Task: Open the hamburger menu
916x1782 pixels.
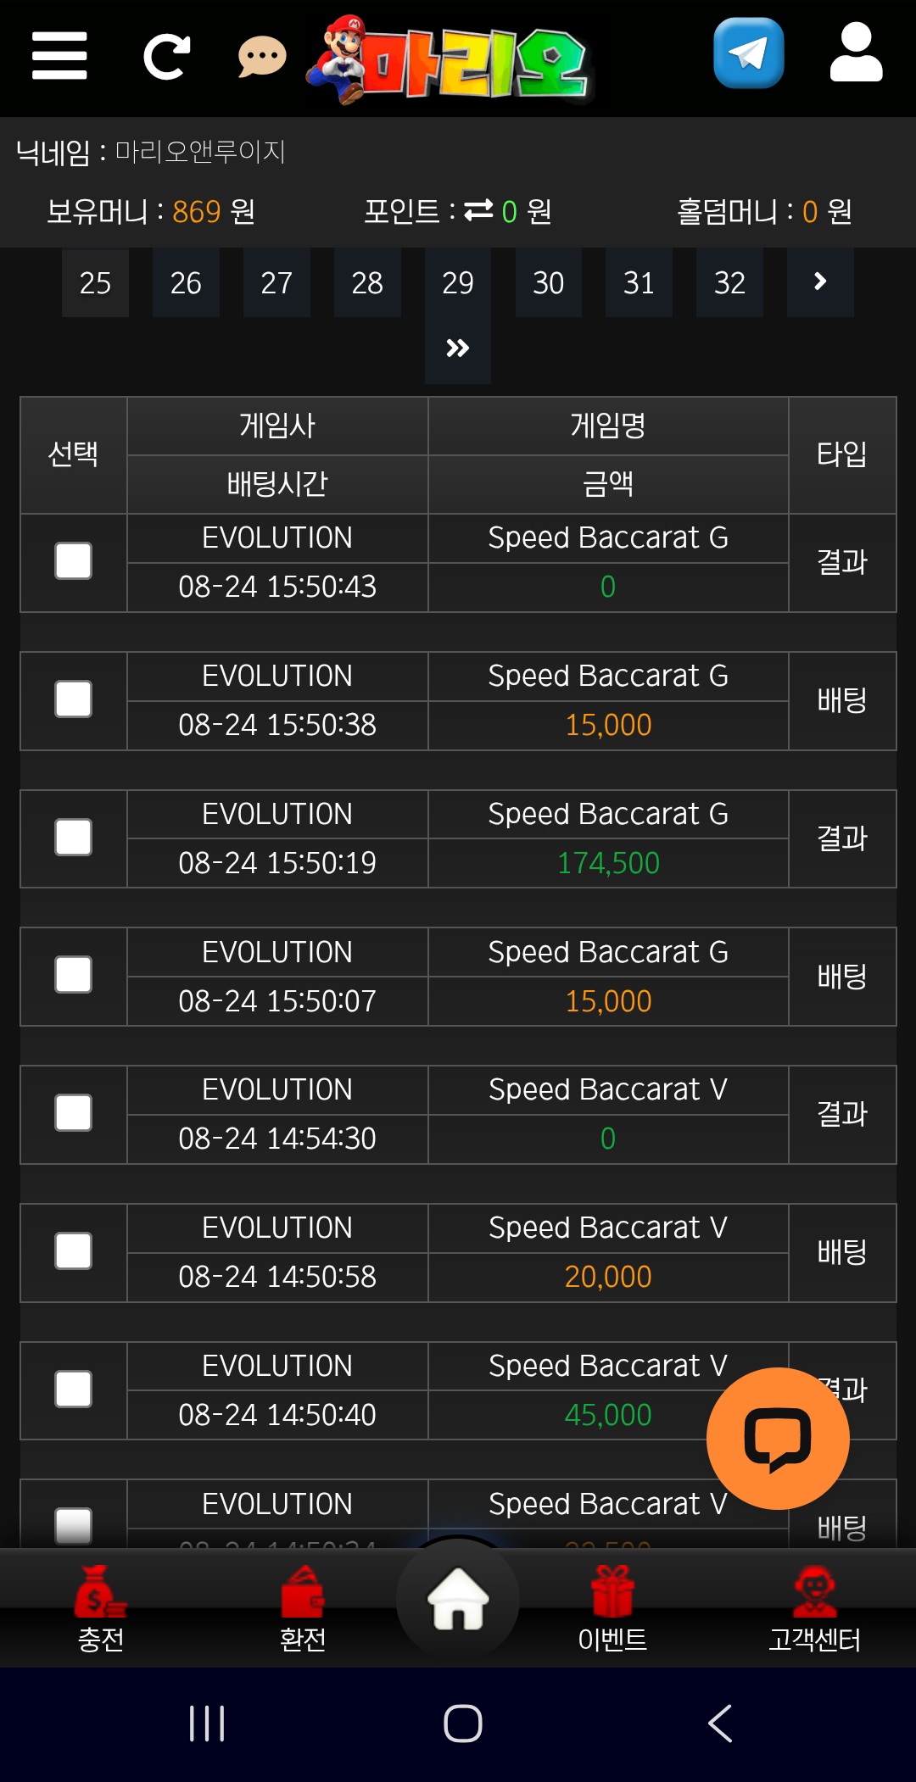Action: [x=59, y=56]
